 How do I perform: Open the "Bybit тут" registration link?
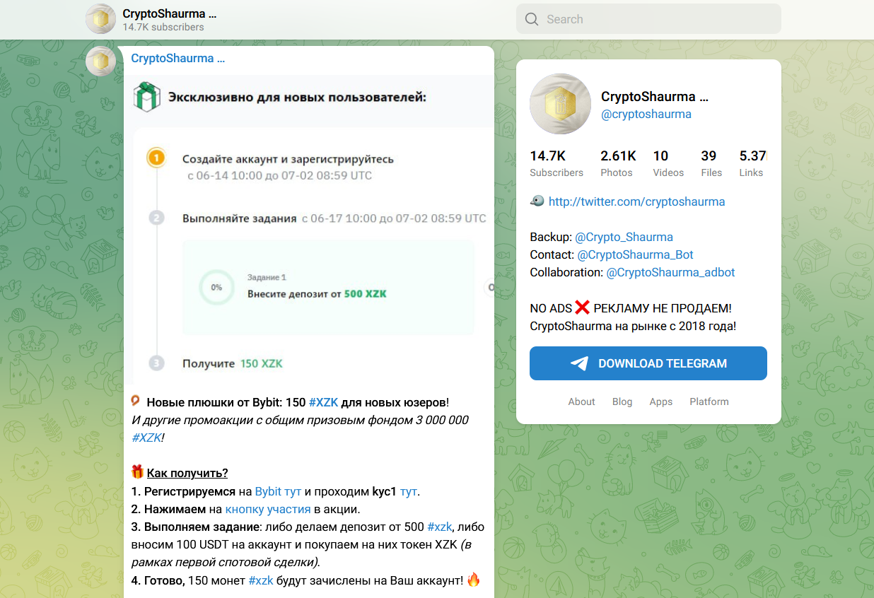(279, 491)
